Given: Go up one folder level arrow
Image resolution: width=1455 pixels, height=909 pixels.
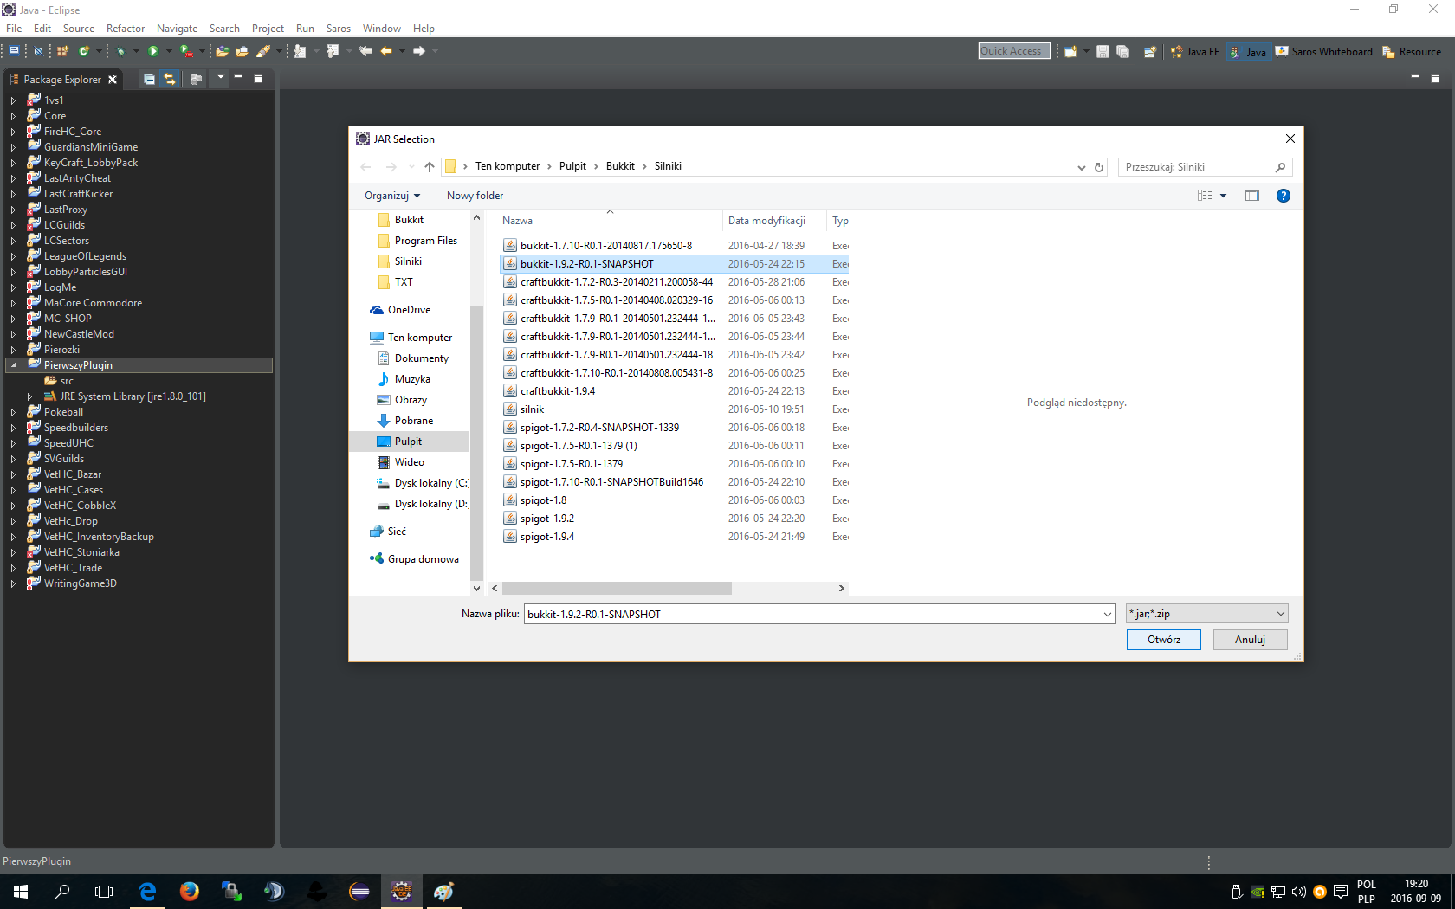Looking at the screenshot, I should [430, 167].
